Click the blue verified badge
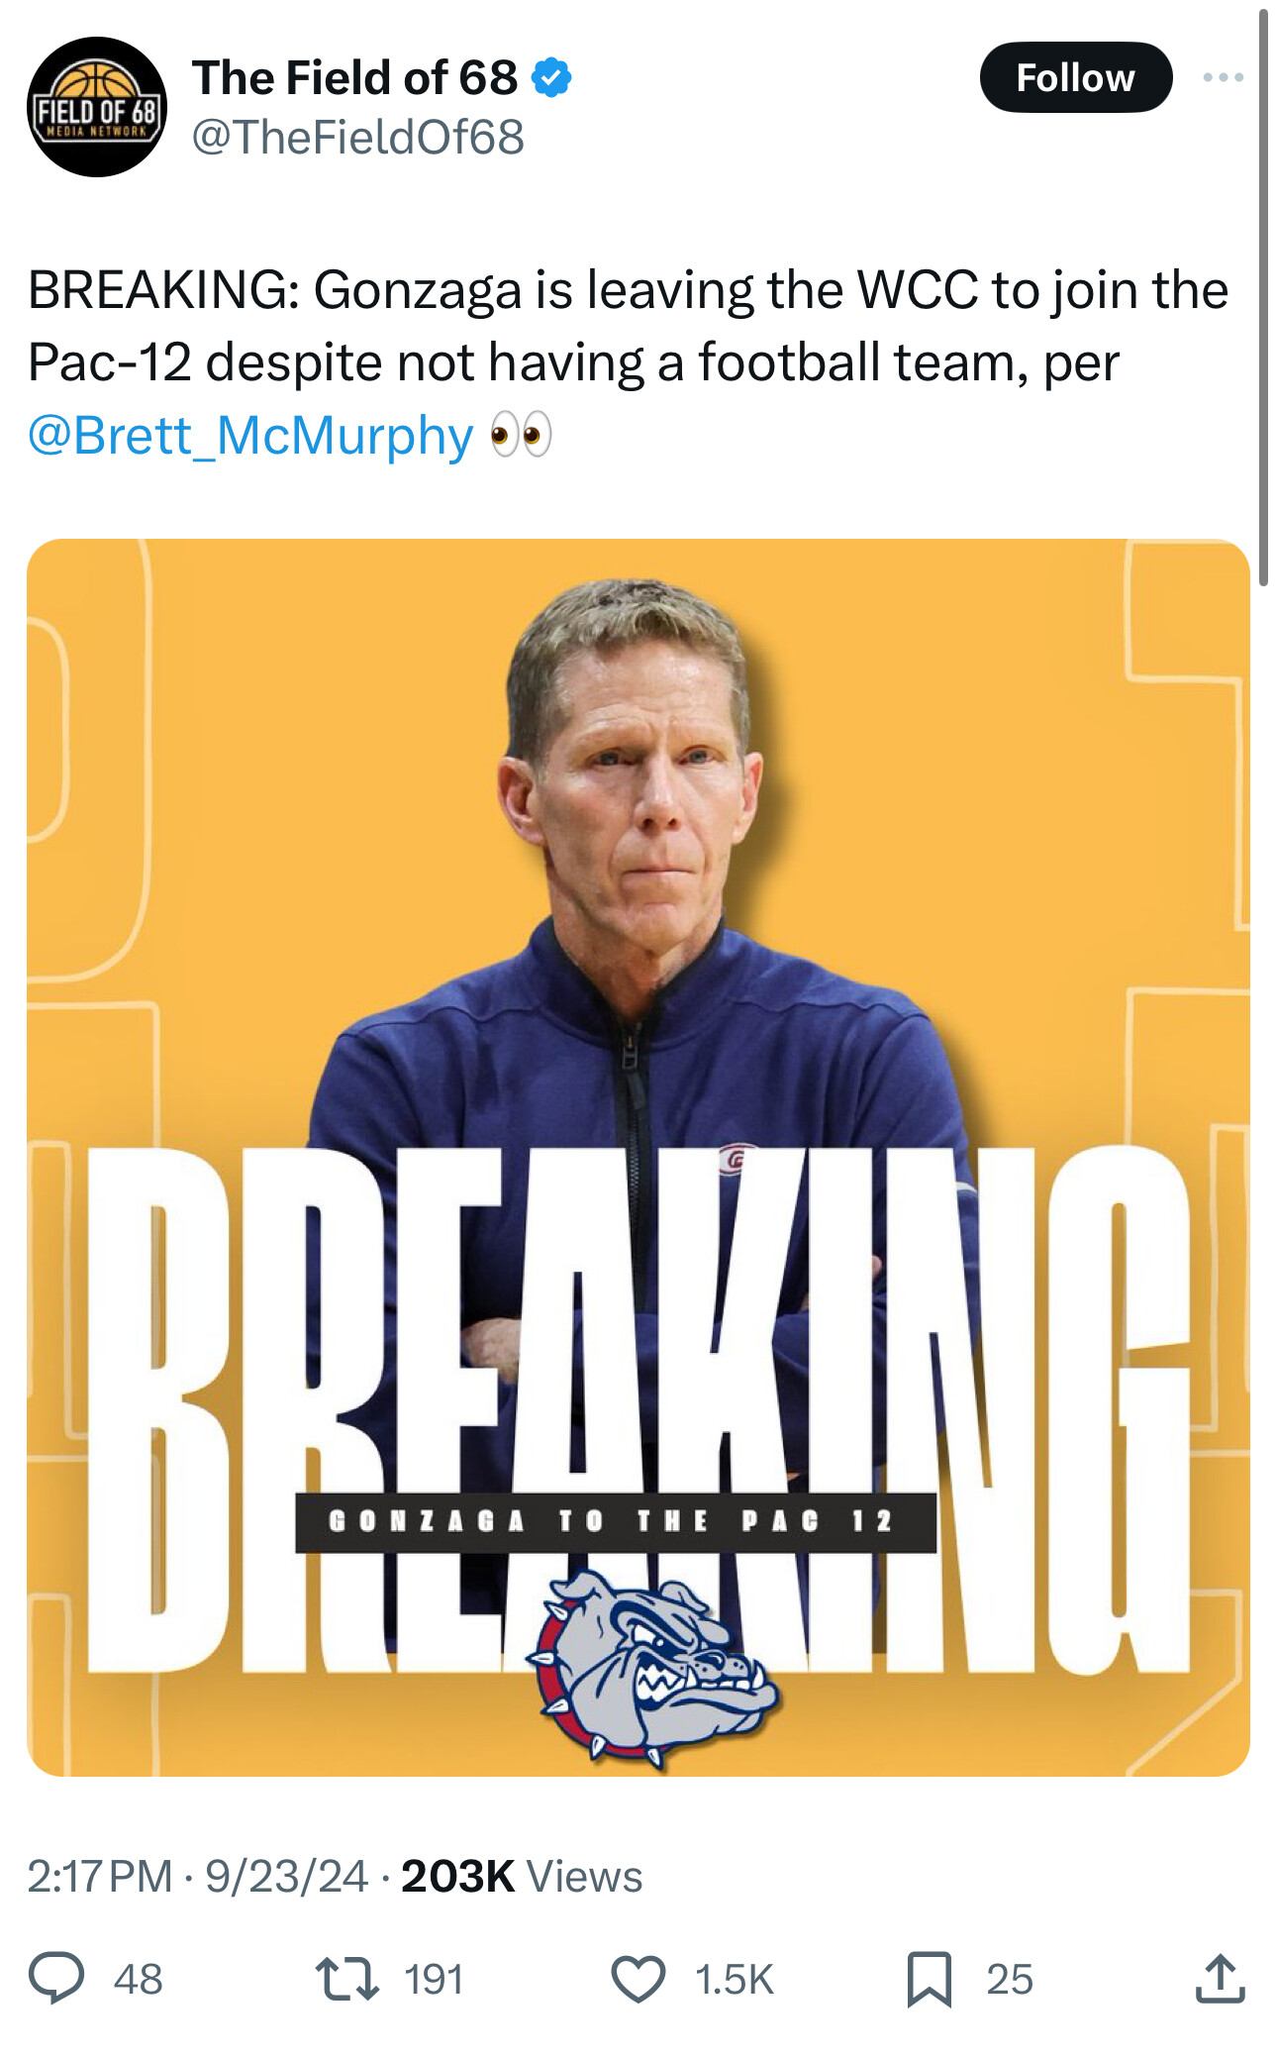This screenshot has height=2059, width=1277. [x=551, y=78]
